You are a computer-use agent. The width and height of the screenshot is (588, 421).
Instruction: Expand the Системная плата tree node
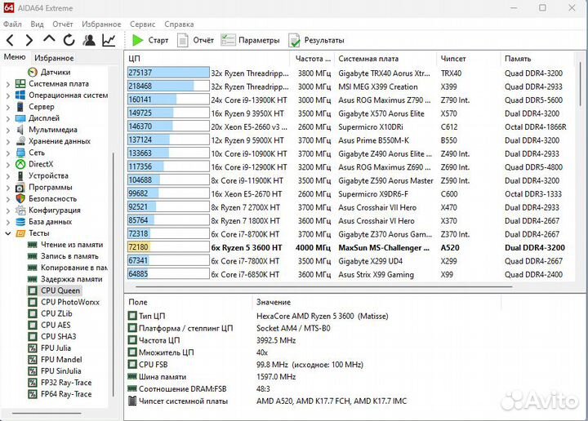point(7,84)
